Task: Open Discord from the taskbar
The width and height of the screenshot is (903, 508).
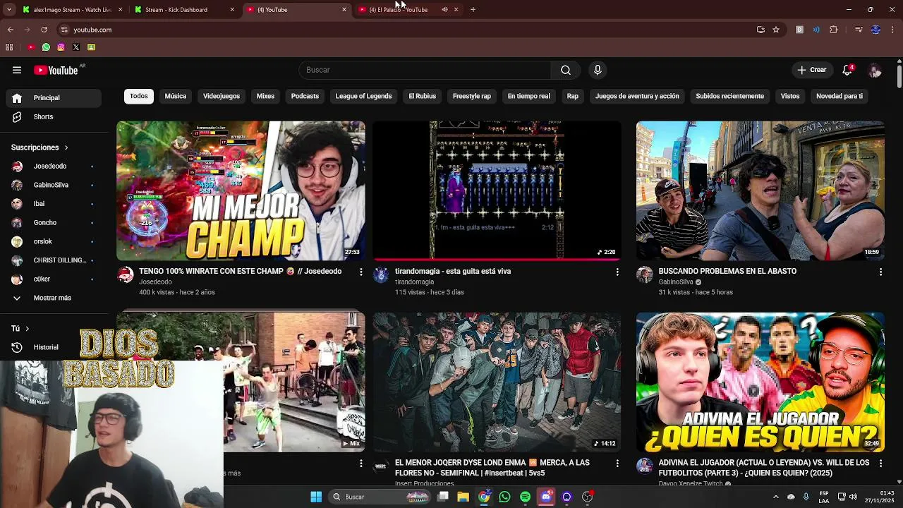Action: pyautogui.click(x=545, y=497)
